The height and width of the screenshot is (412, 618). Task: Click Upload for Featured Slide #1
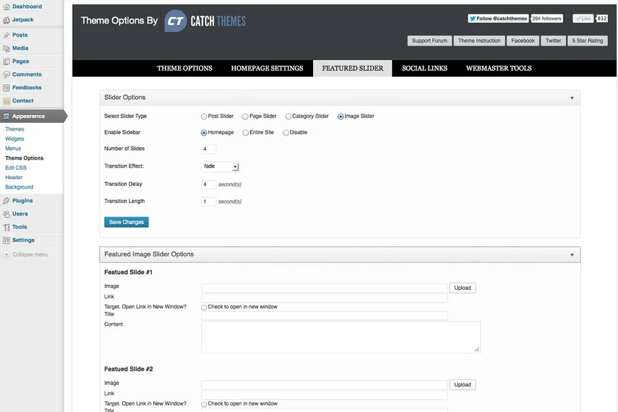pyautogui.click(x=462, y=288)
